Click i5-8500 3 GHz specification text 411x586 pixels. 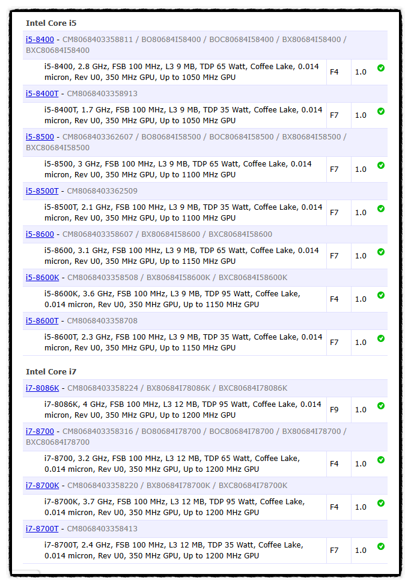pyautogui.click(x=178, y=169)
